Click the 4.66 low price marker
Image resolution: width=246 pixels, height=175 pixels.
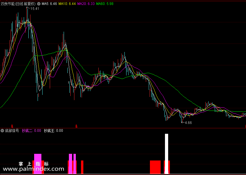(x=188, y=123)
